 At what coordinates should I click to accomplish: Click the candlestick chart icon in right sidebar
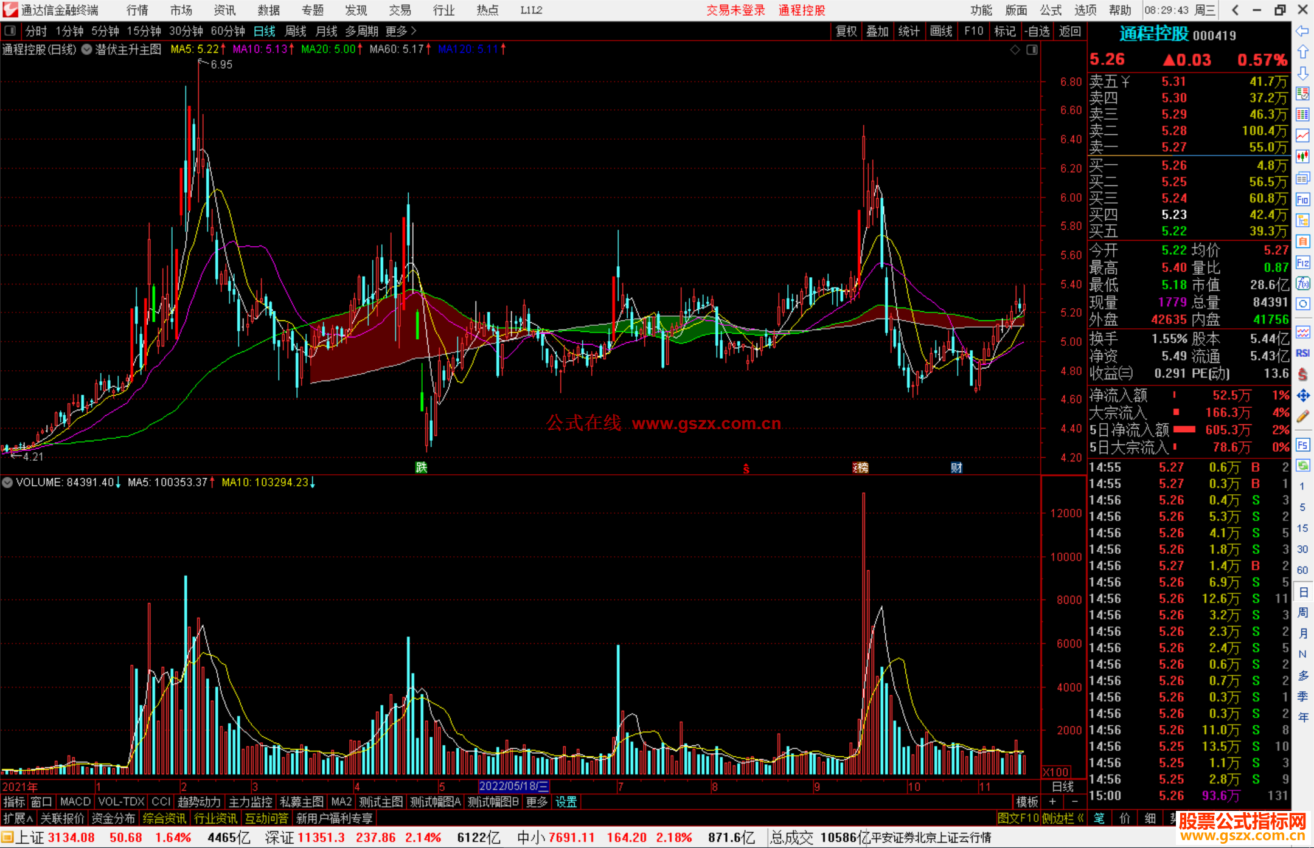(x=1302, y=157)
